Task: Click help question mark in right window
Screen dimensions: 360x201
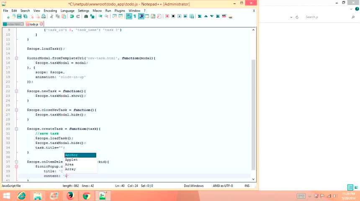Action: pyautogui.click(x=357, y=9)
